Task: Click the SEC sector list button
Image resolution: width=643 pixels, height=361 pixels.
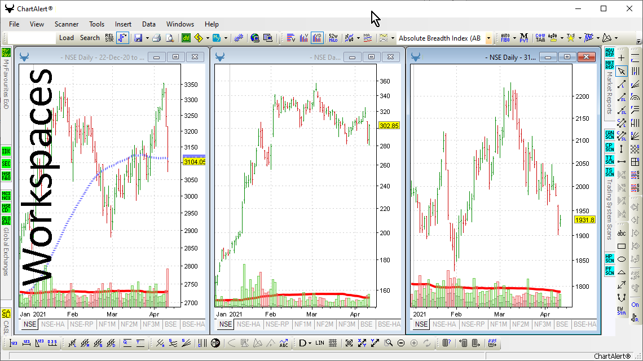Action: click(6, 164)
